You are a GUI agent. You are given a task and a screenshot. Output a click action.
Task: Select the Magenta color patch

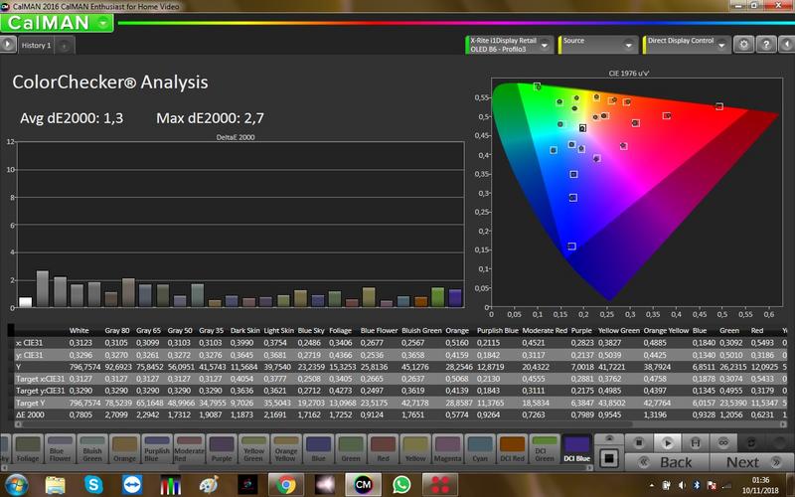coord(448,449)
